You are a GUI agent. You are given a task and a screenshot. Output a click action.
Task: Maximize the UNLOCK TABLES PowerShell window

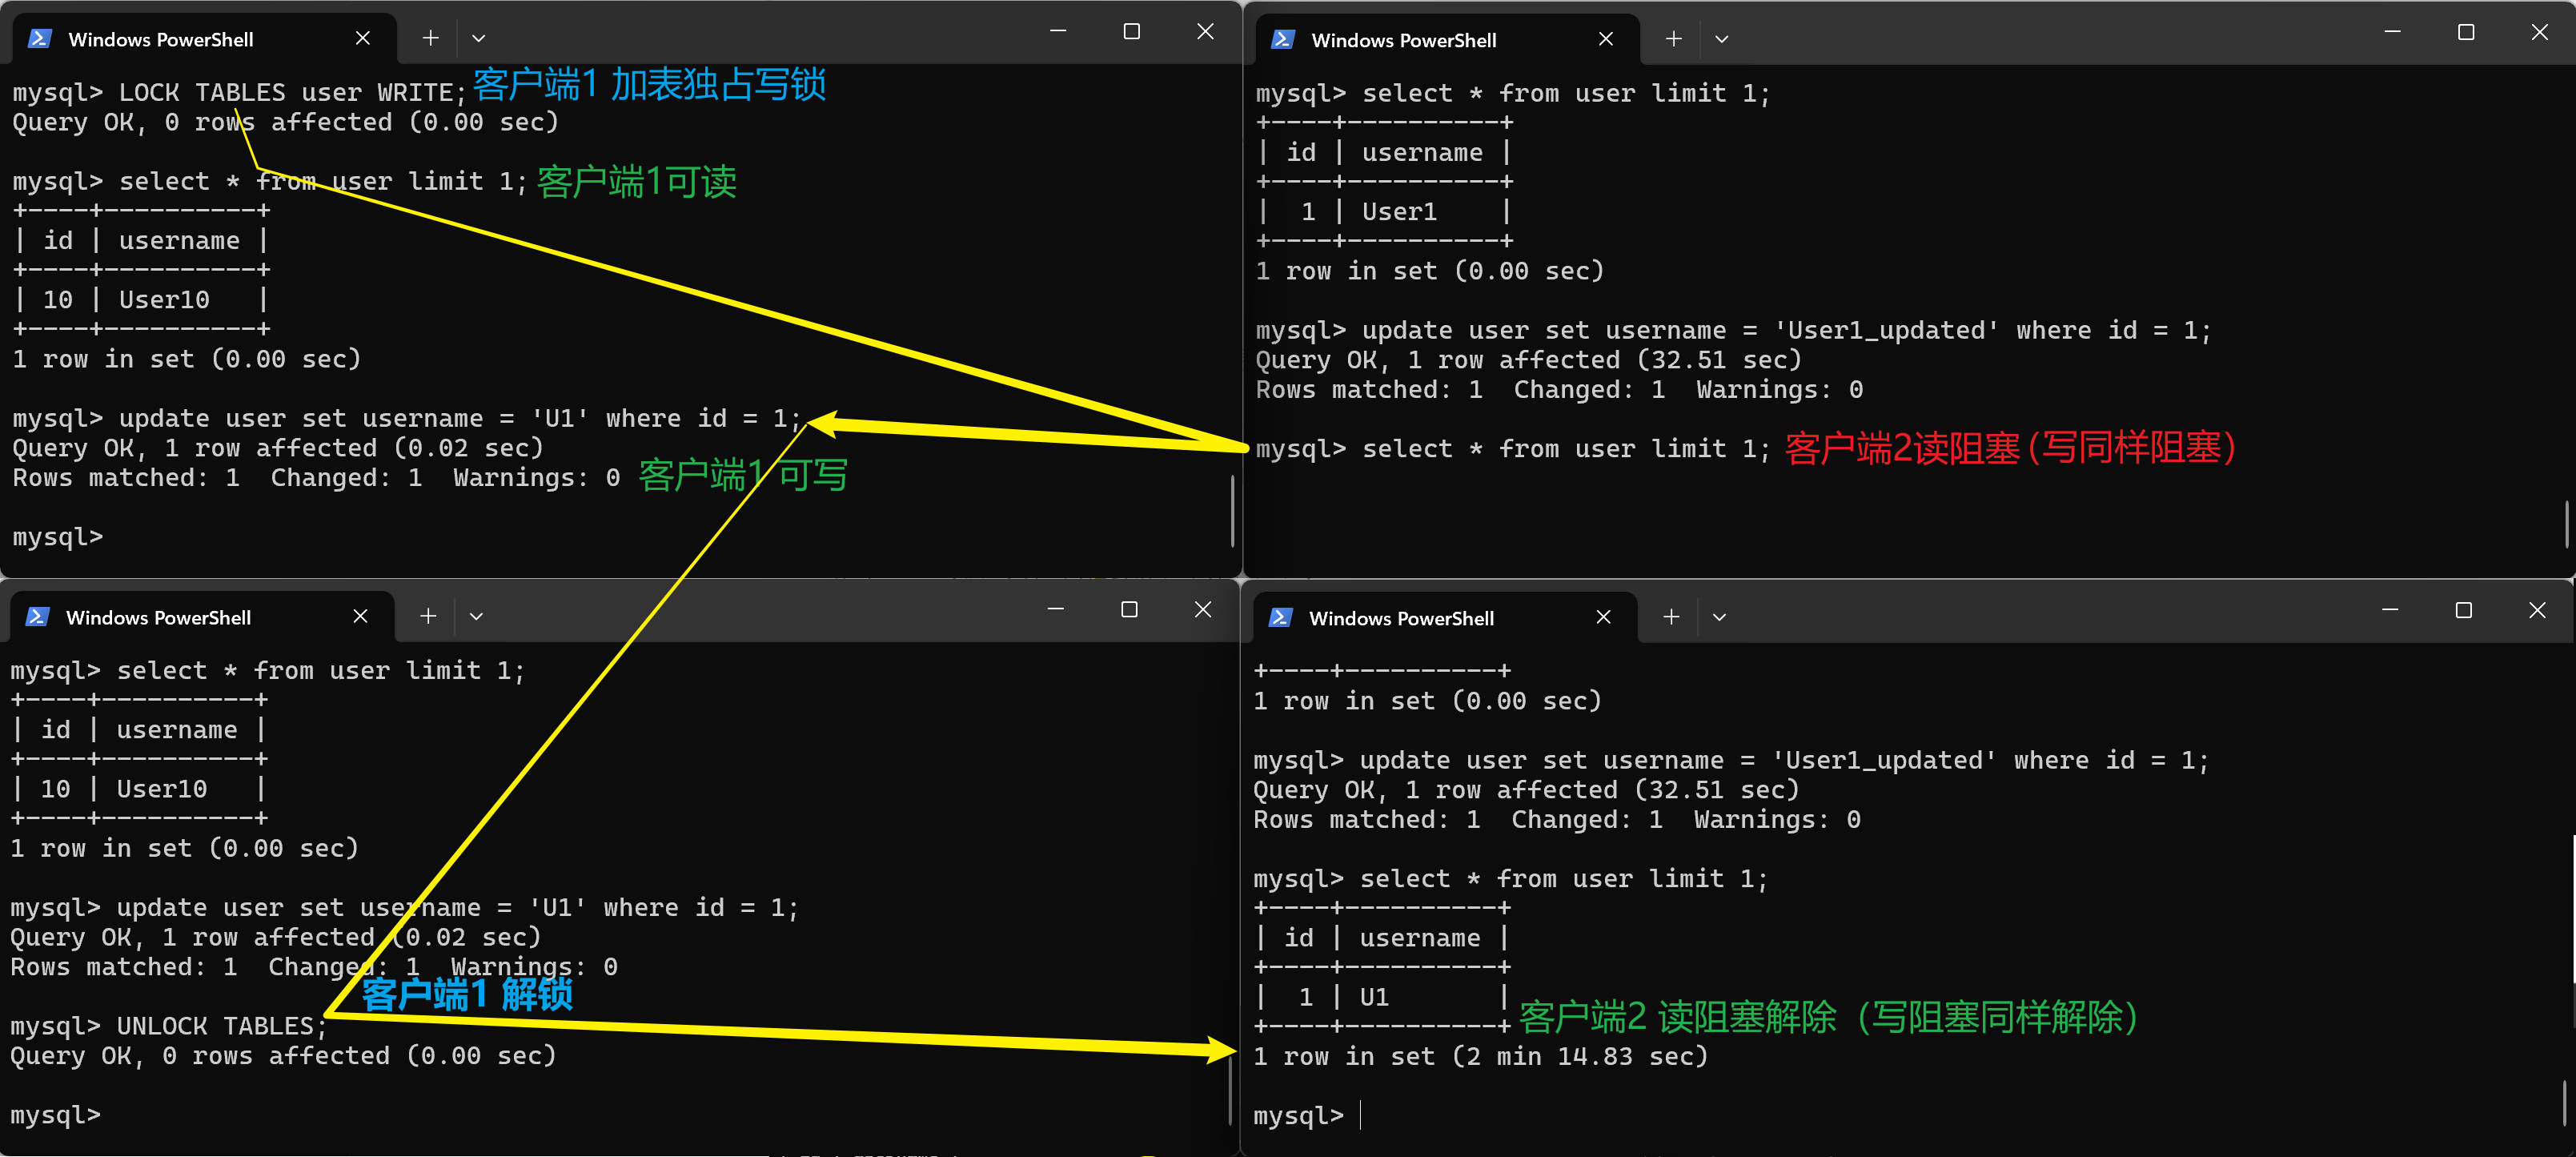[x=1129, y=610]
